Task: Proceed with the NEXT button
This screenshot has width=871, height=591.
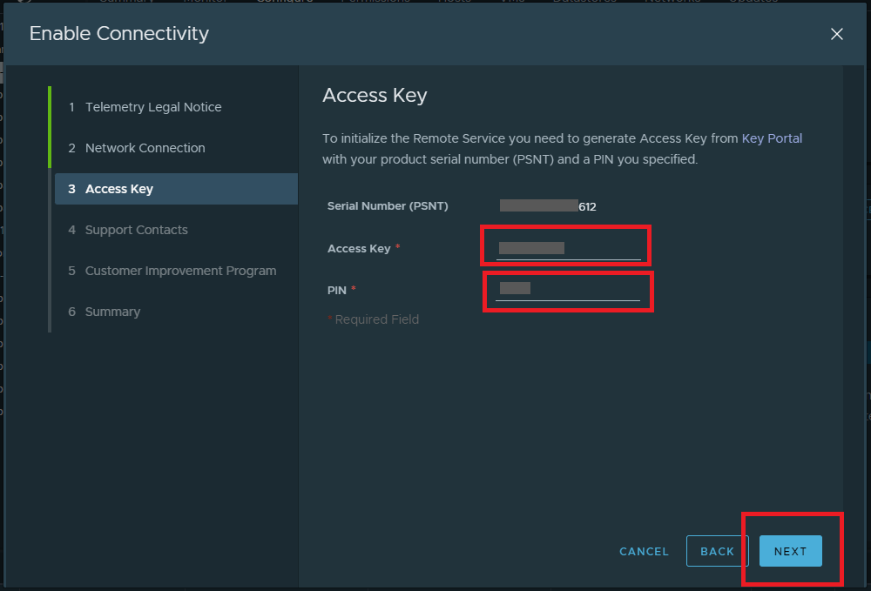Action: pos(790,551)
